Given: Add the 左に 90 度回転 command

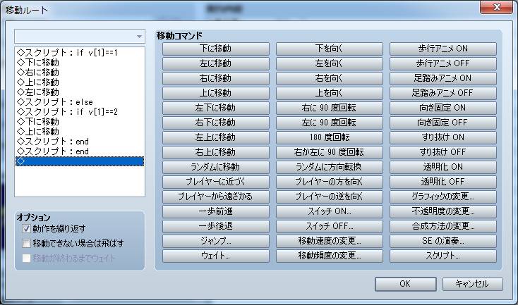Looking at the screenshot, I should click(330, 123).
